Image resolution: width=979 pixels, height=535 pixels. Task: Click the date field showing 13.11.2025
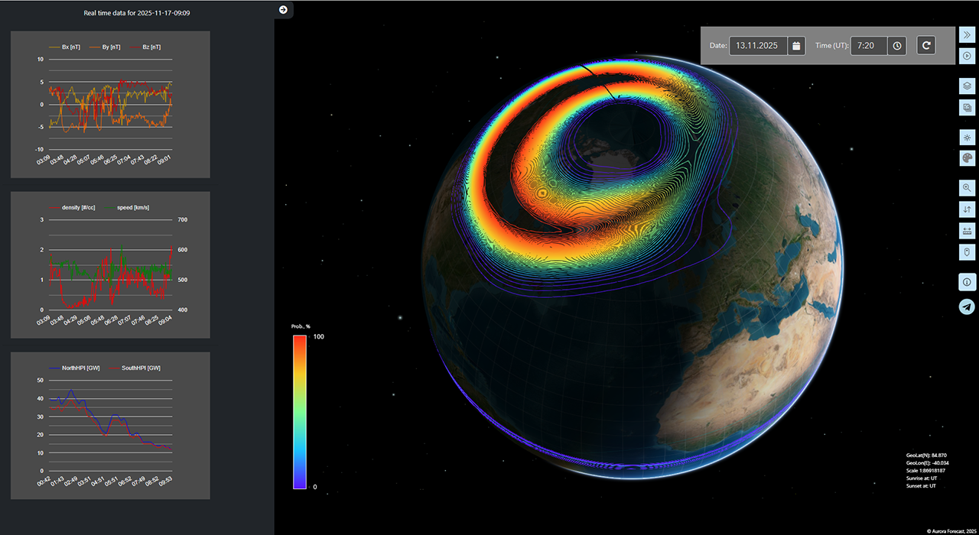757,46
